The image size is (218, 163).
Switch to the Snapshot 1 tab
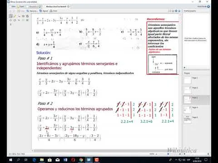tap(35, 6)
